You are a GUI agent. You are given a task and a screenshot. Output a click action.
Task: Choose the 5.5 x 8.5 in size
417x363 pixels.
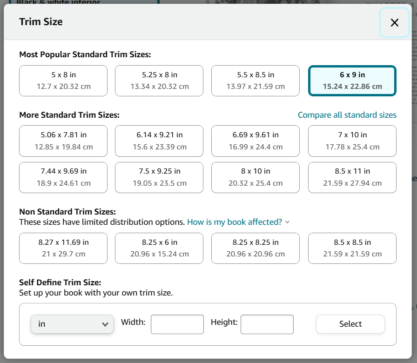click(255, 81)
